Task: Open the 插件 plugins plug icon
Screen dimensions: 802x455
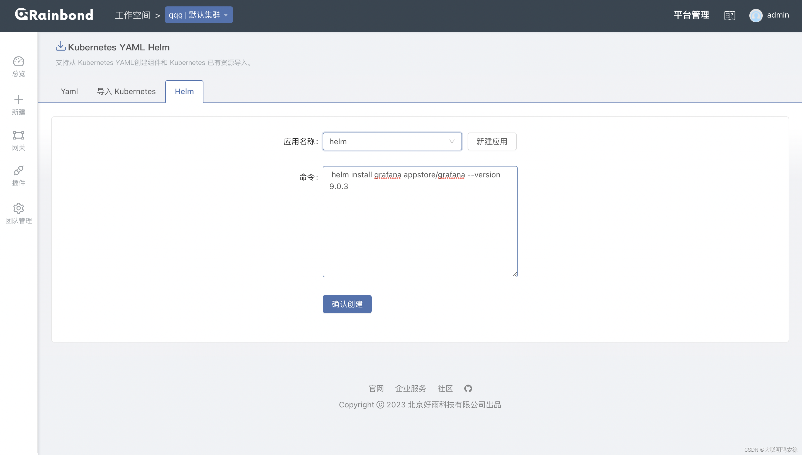Action: coord(18,171)
